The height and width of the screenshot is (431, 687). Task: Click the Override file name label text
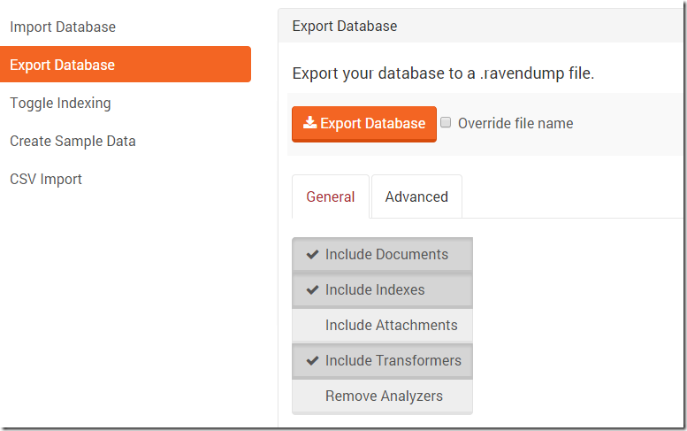515,124
